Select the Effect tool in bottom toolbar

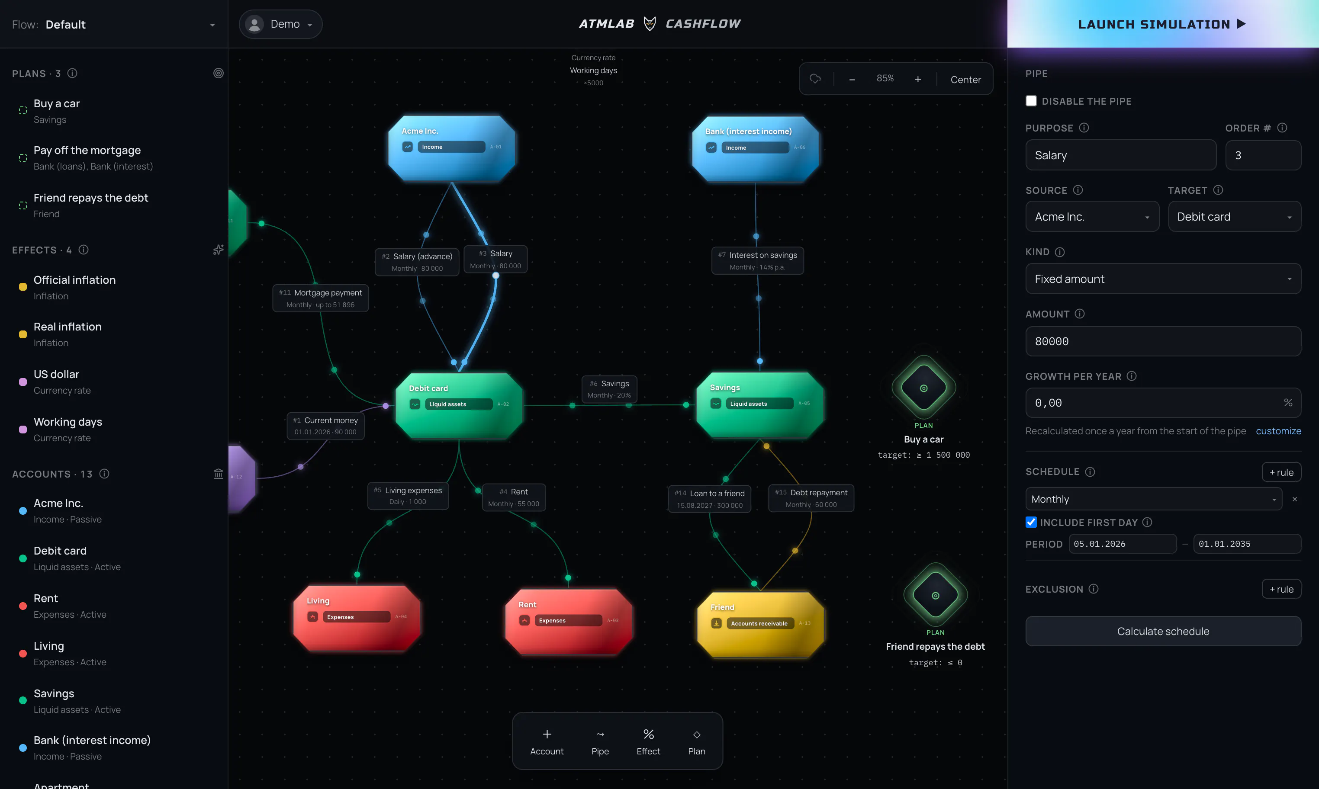click(x=648, y=742)
